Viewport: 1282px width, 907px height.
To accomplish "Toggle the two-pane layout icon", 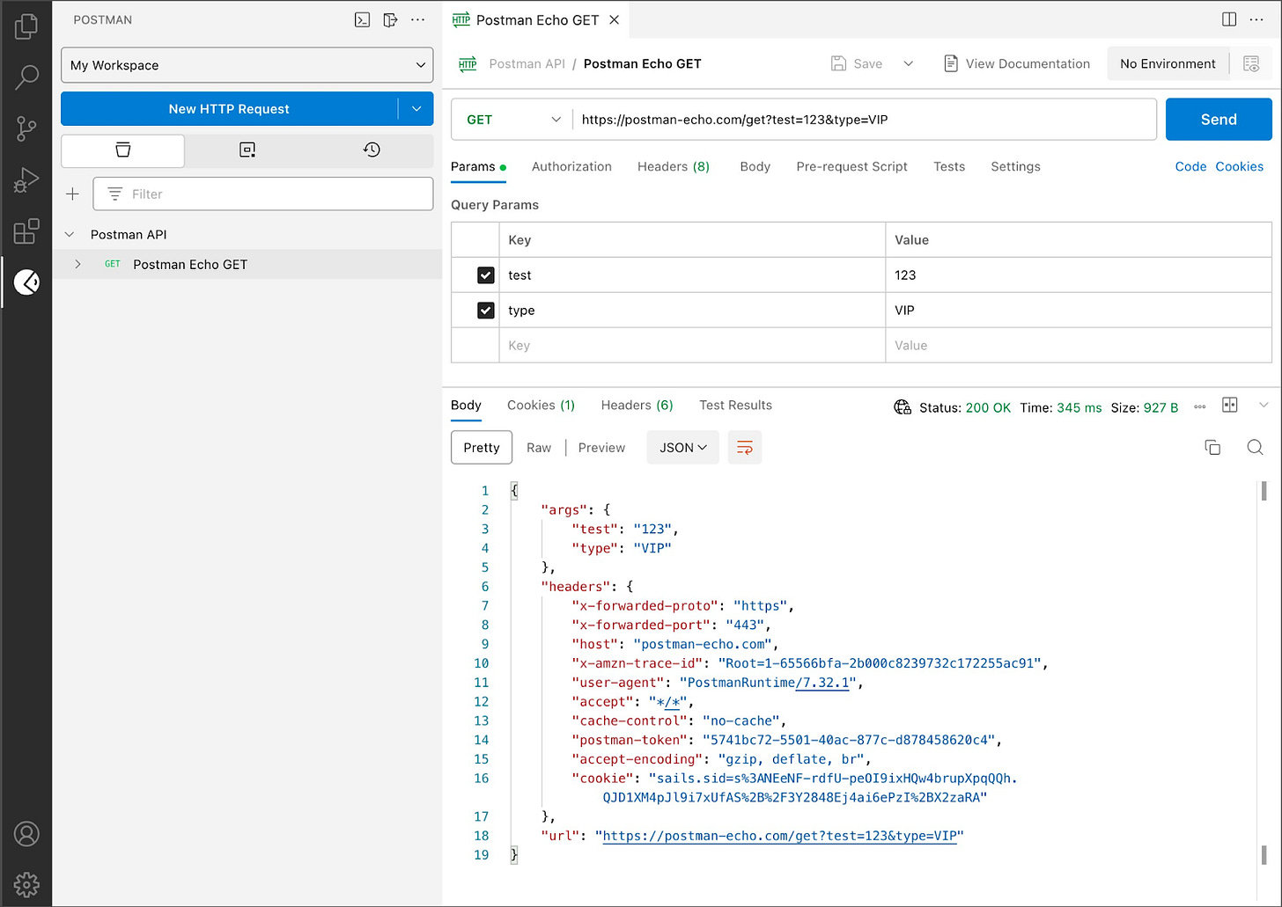I will pyautogui.click(x=1230, y=405).
